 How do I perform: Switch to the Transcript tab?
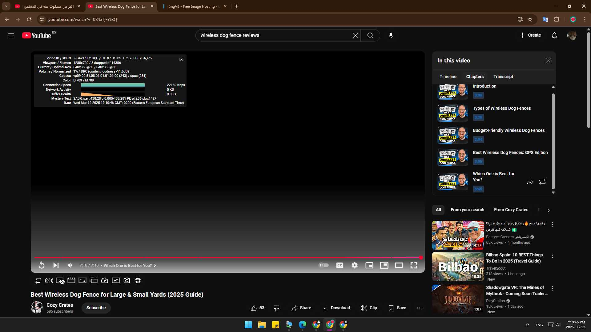(x=503, y=77)
